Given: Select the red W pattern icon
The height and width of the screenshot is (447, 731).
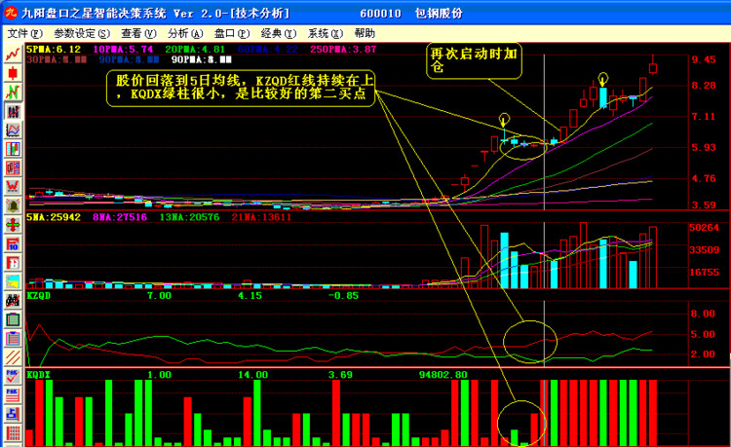Looking at the screenshot, I should [13, 186].
